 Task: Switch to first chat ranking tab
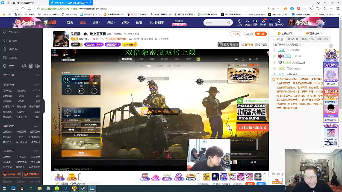click(x=278, y=39)
